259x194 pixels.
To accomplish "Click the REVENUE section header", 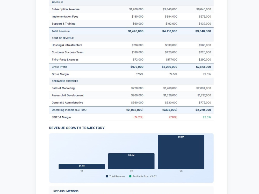I will 57,2.
